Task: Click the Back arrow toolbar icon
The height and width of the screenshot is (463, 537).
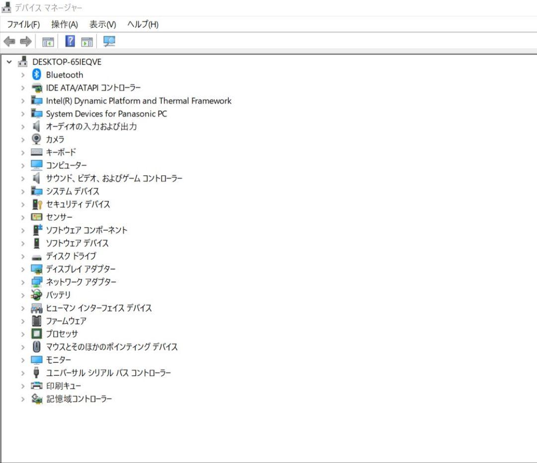Action: pos(9,42)
